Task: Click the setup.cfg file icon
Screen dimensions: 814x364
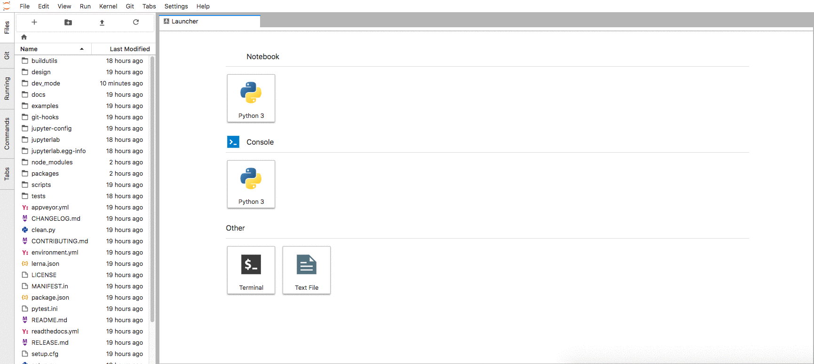Action: tap(25, 354)
